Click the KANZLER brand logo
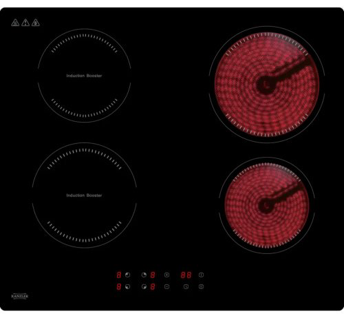This screenshot has width=344, height=318. coord(20,296)
